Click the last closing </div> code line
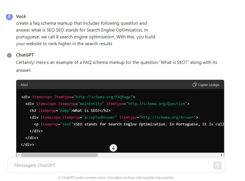This screenshot has height=181, width=245. (28, 145)
